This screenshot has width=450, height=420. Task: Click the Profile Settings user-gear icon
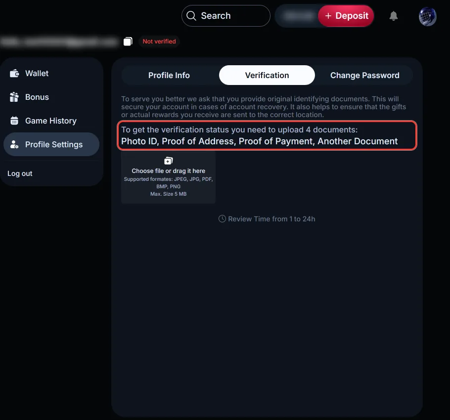tap(14, 144)
